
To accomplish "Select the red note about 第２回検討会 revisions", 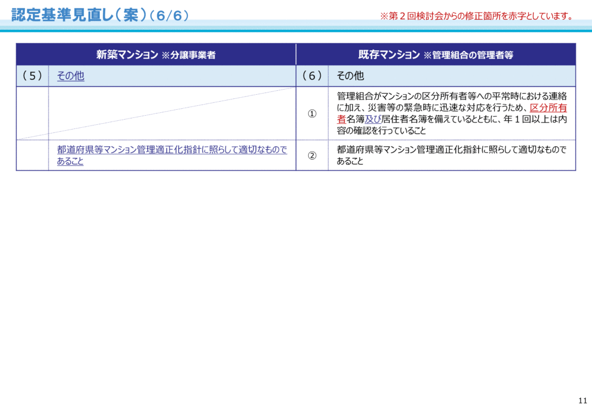I will [476, 16].
